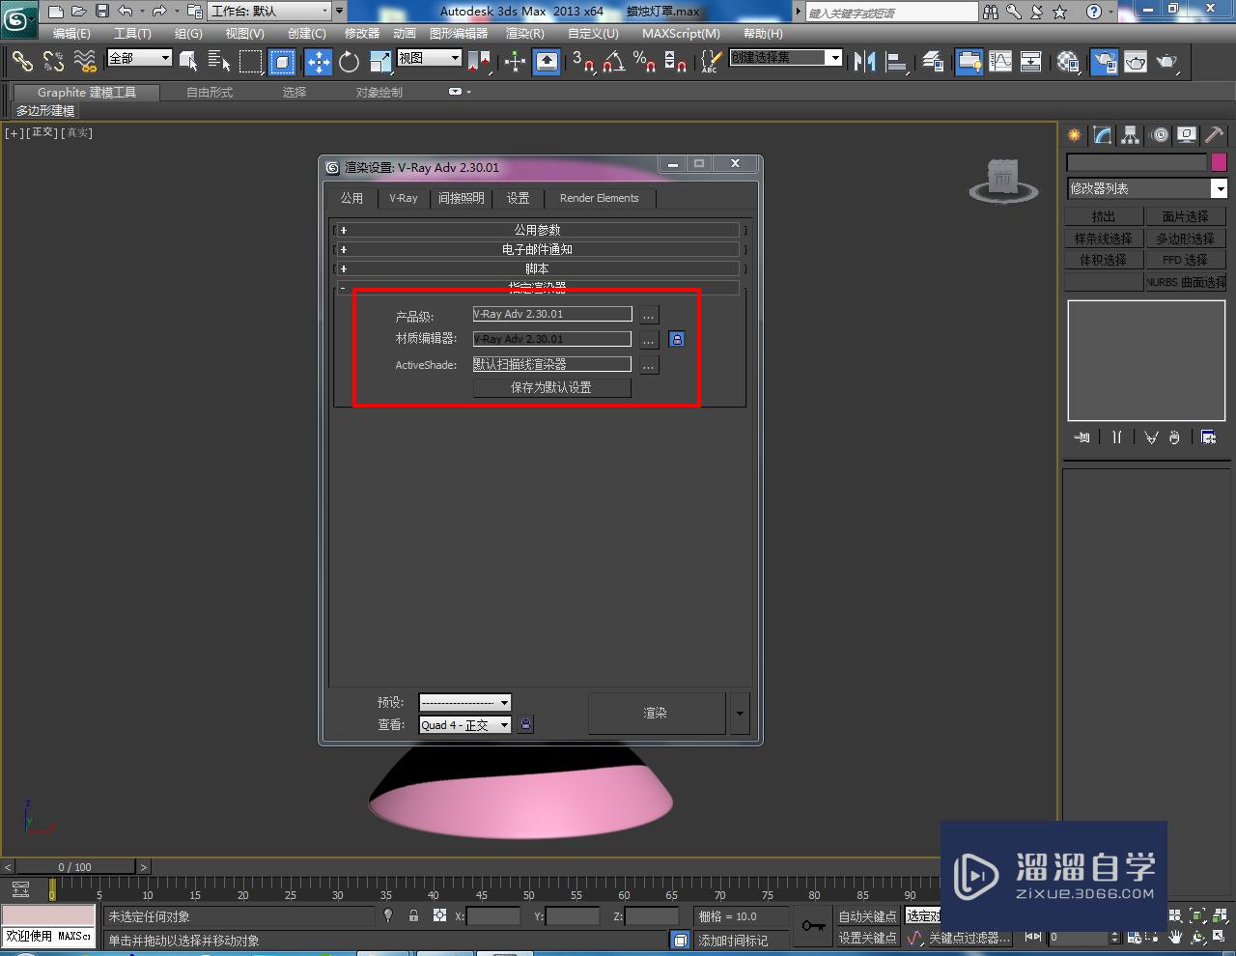Click Bind to Space Warp icon
Viewport: 1236px width, 956px height.
(x=85, y=62)
